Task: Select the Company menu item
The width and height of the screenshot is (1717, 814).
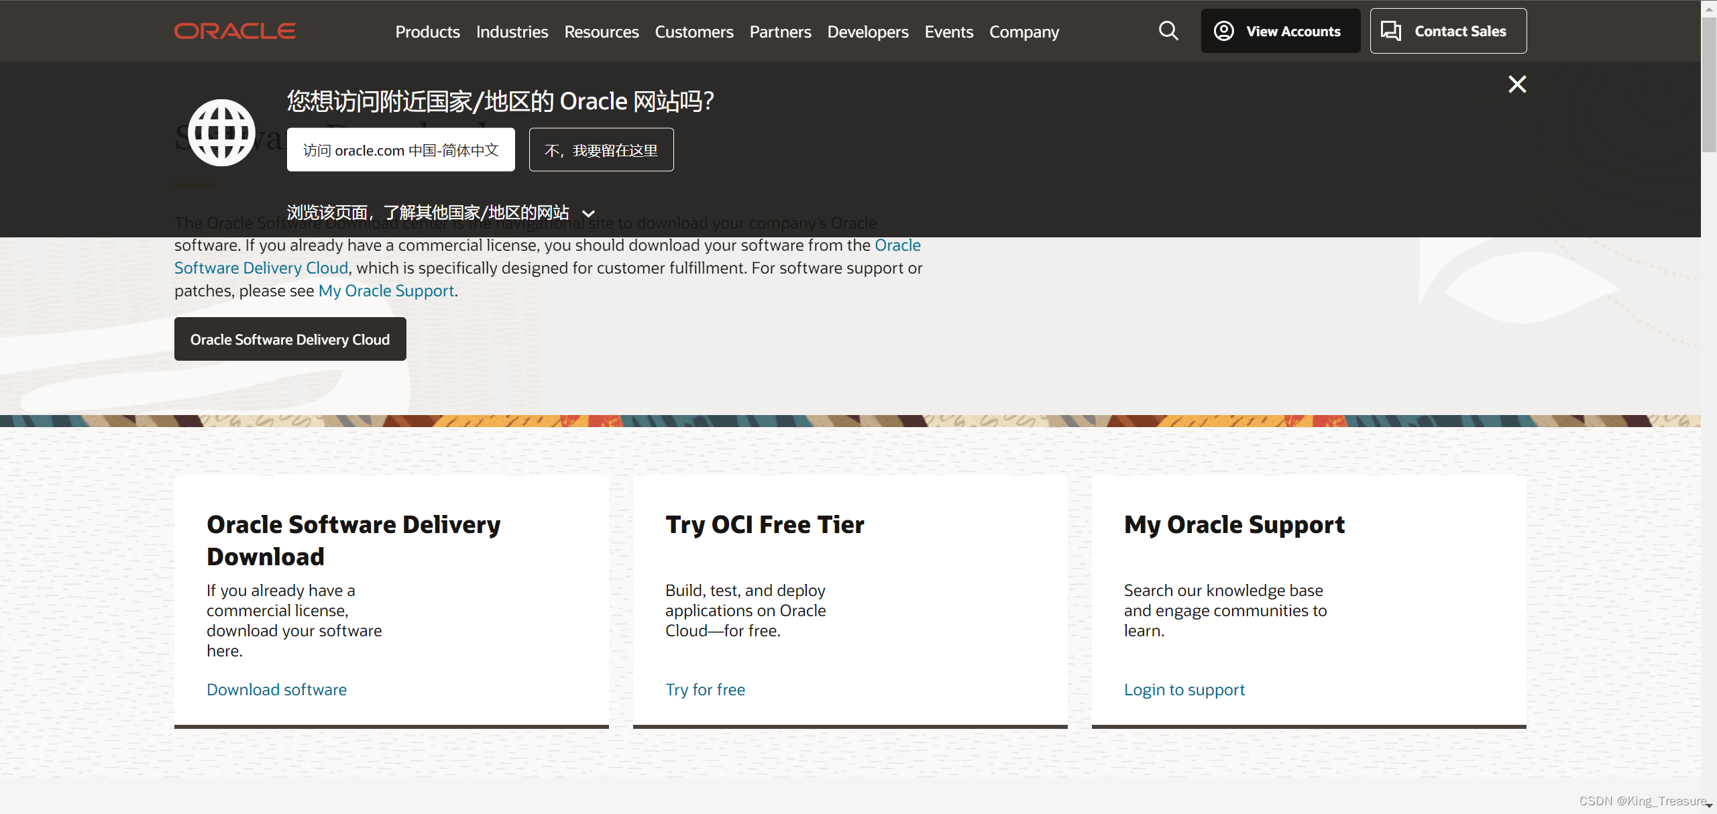Action: click(1024, 31)
